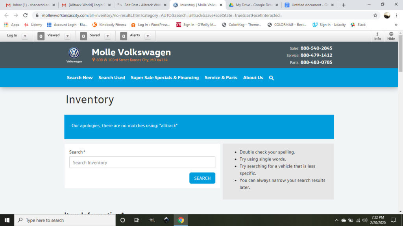Open Task View on the taskbar

click(x=137, y=220)
